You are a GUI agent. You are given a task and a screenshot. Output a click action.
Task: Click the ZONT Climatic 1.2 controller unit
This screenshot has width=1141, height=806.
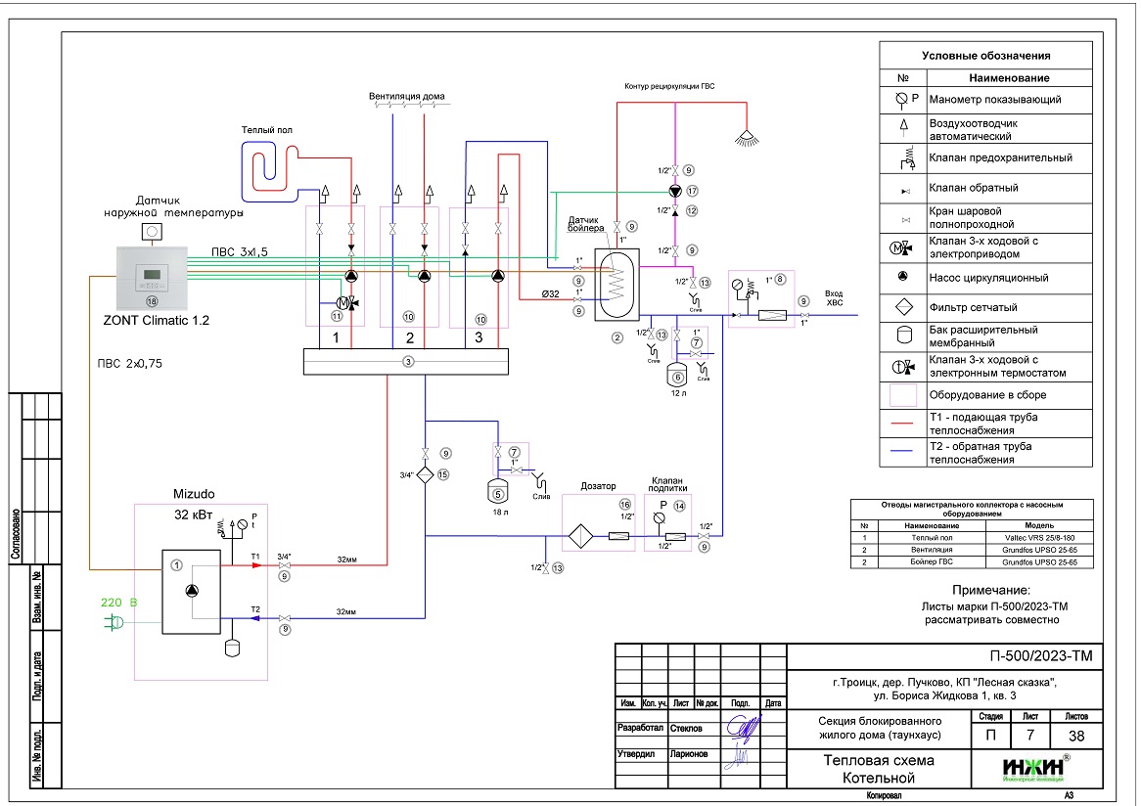coord(152,277)
